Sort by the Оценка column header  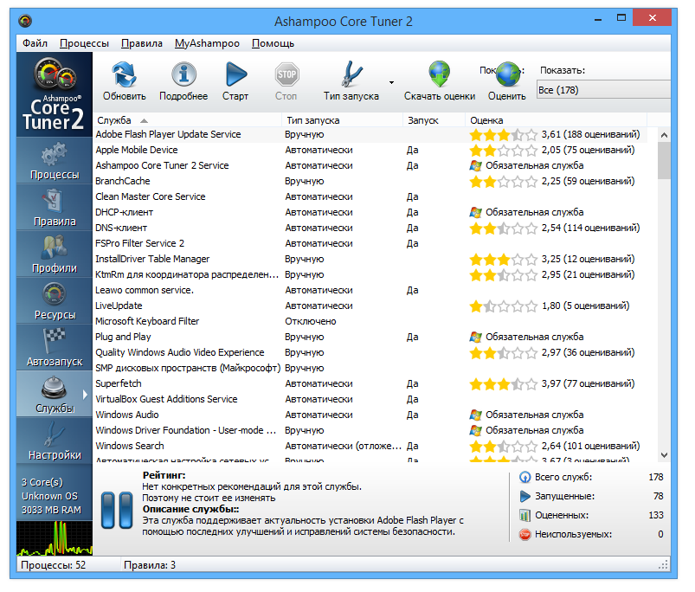[x=556, y=120]
